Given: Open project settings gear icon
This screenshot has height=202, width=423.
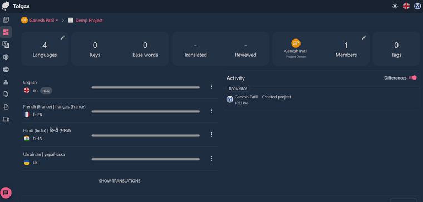Looking at the screenshot, I should (x=6, y=57).
